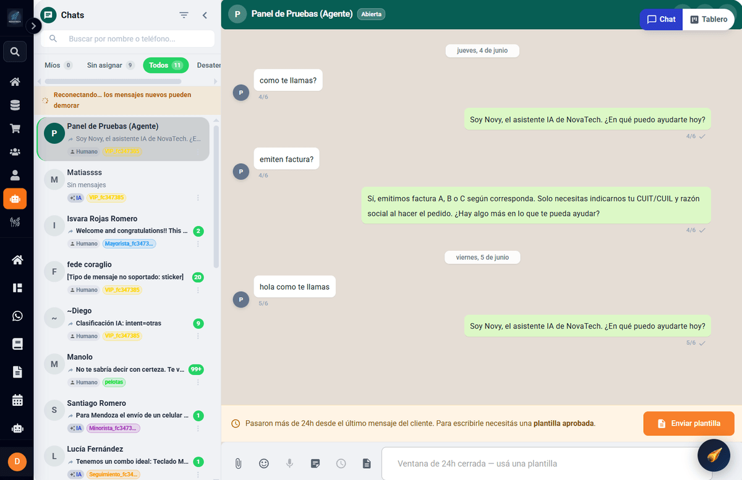Open the calendar section in the sidebar
The width and height of the screenshot is (742, 480).
coord(17,400)
